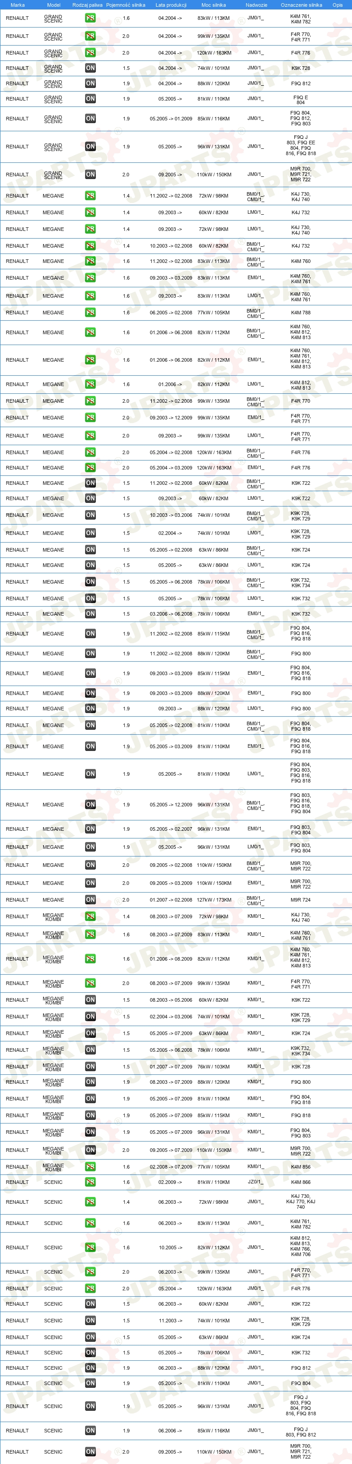Click ON icon in Megane Kombi 76kW / 103KM row
The width and height of the screenshot is (352, 1464).
pyautogui.click(x=90, y=1067)
